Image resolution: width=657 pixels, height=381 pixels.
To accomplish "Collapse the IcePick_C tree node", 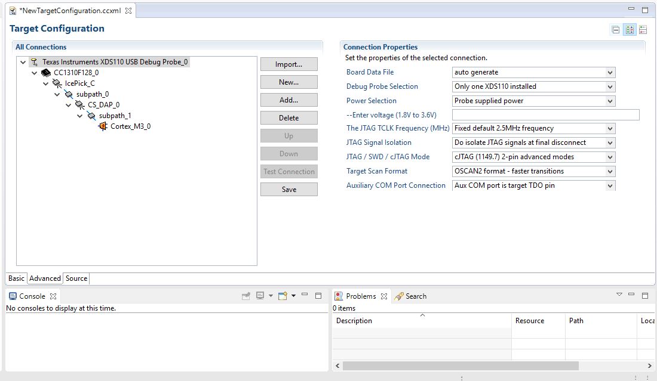I will click(45, 83).
